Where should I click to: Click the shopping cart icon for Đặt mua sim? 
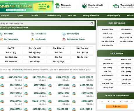(57, 6)
